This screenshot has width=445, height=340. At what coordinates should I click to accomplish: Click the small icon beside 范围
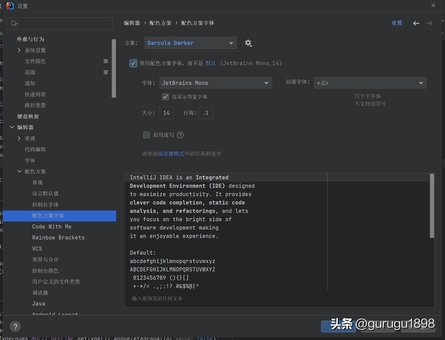tap(106, 72)
